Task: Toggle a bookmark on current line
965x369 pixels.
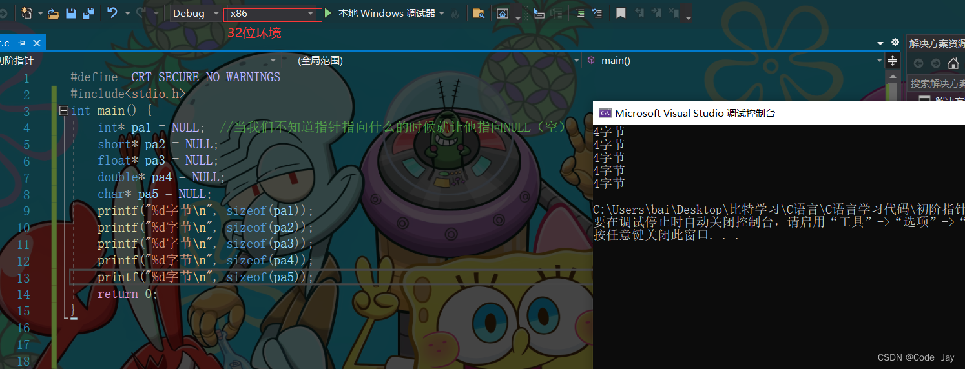Action: coord(621,14)
